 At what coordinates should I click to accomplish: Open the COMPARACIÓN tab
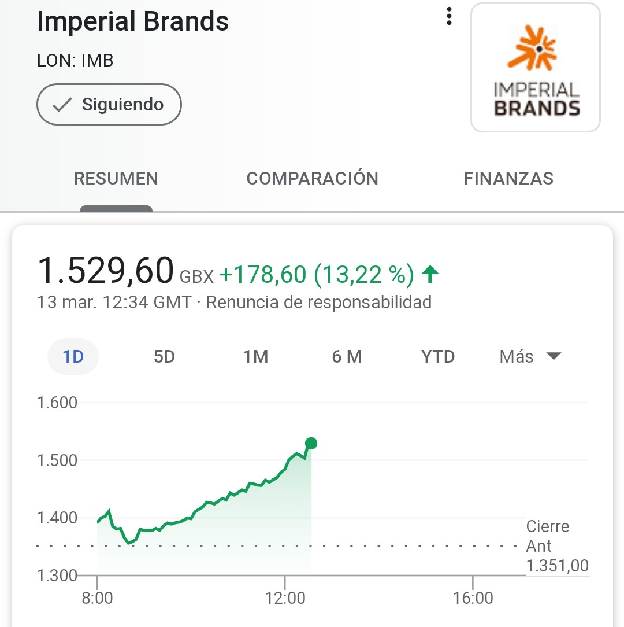[x=313, y=178]
